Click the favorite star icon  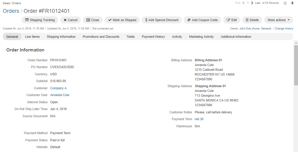click(285, 3)
